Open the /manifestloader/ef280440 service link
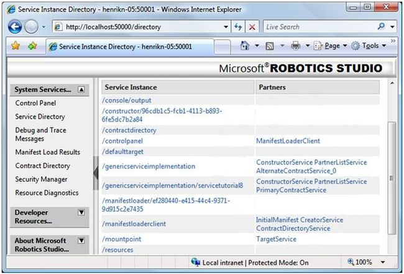The width and height of the screenshot is (404, 274). click(166, 205)
